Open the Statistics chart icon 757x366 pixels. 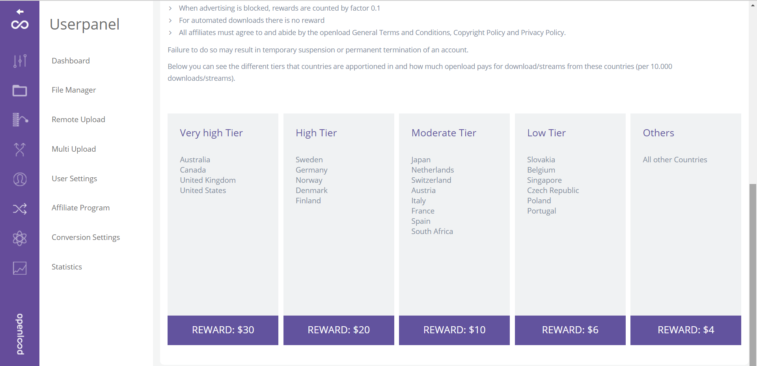[x=20, y=268]
